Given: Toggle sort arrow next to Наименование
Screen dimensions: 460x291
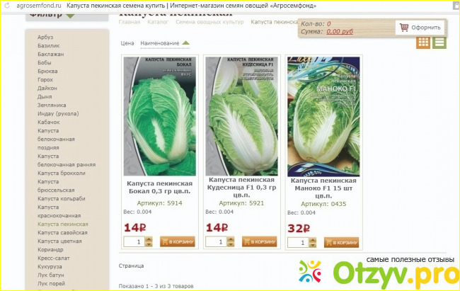Looking at the screenshot, I should pos(185,43).
